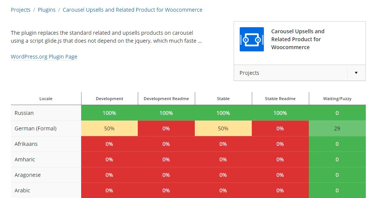Image resolution: width=376 pixels, height=198 pixels.
Task: Open Amharic Waiting/Fuzzy 0 cell
Action: click(x=337, y=159)
